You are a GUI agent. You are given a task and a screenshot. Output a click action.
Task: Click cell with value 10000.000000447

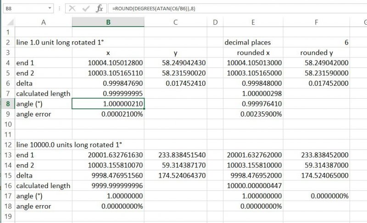[x=253, y=185]
